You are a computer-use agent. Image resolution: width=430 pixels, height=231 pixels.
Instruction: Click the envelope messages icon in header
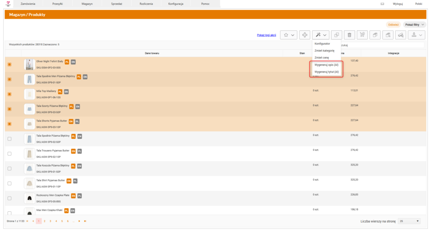(382, 3)
